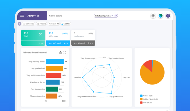Viewport: 190px width, 111px height.
Task: Click 'Avg.: 6 / month' text
Action: point(80,43)
